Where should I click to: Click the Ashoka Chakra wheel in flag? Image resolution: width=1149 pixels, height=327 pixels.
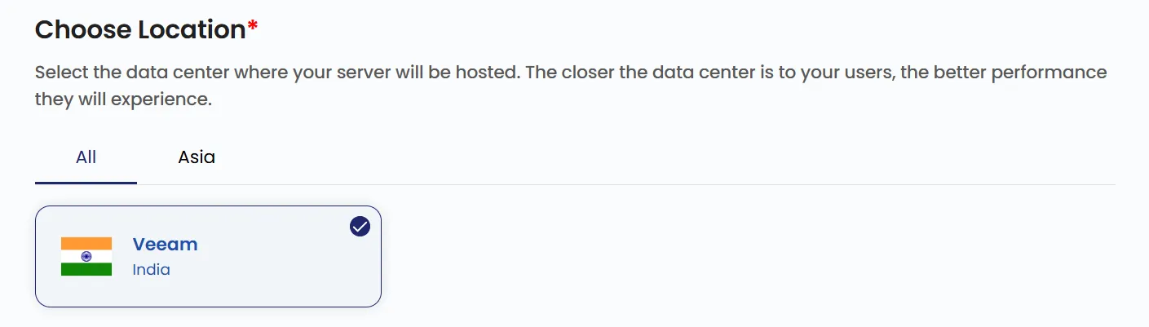point(86,256)
